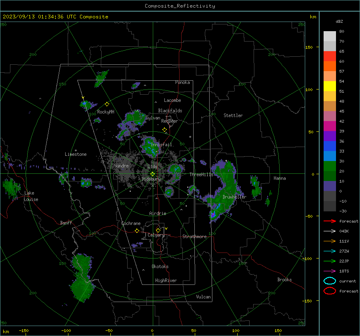Click the yellow diamond marker near Cochrane
The image size is (360, 336).
[137, 231]
